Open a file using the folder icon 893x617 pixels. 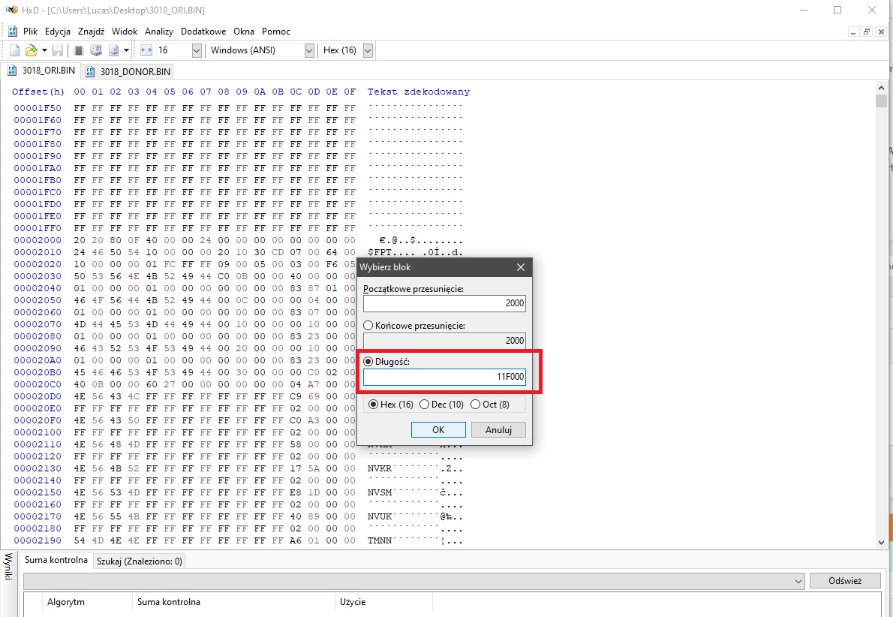point(31,51)
